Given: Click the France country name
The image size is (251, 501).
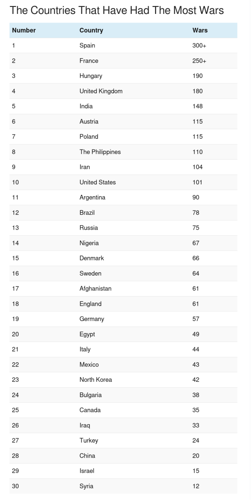Looking at the screenshot, I should [89, 61].
